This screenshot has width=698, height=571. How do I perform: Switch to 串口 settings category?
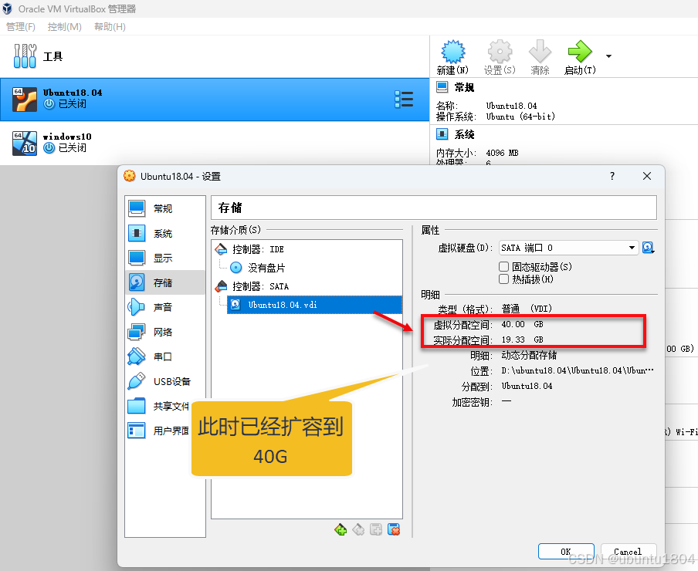click(165, 356)
